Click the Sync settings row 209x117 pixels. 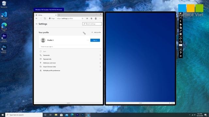(70, 51)
